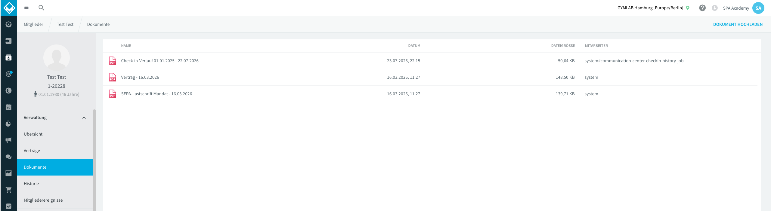The image size is (771, 211).
Task: Click DOKUMENT HOCHLADEN button
Action: (738, 24)
